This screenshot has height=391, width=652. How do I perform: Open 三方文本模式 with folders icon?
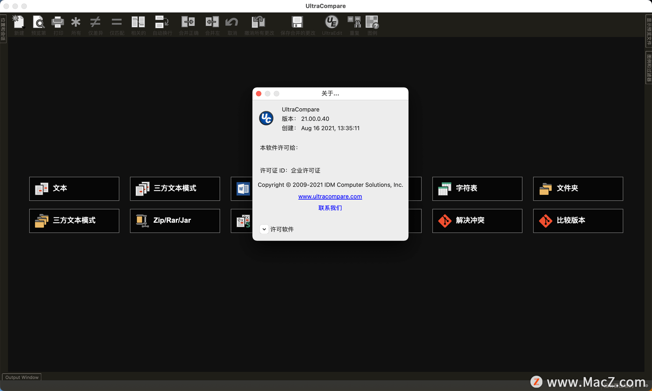point(74,221)
